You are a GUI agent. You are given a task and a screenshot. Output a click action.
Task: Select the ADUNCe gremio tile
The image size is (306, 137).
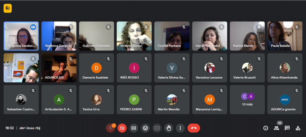tap(285, 100)
